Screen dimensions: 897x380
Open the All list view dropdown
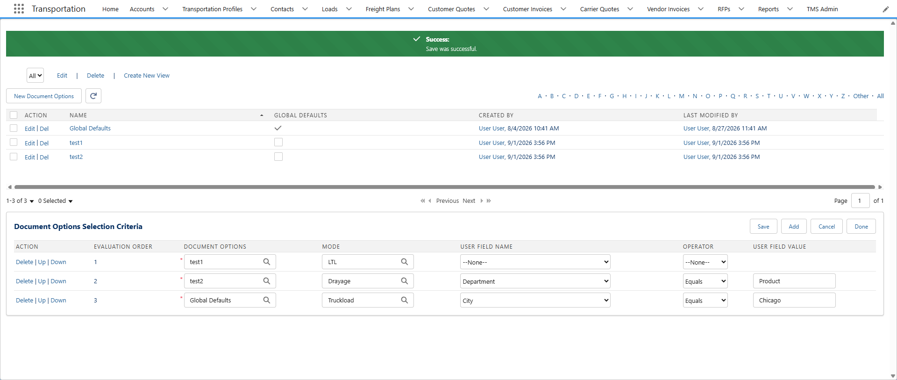tap(35, 76)
